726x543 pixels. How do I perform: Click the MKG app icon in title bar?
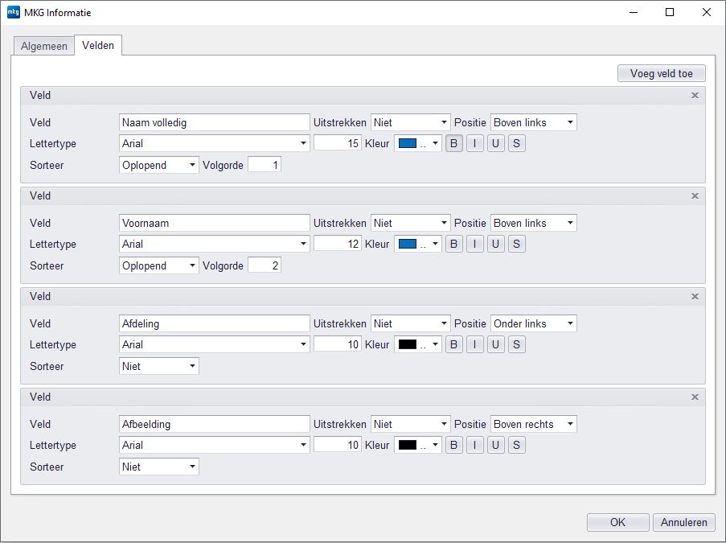pos(13,12)
